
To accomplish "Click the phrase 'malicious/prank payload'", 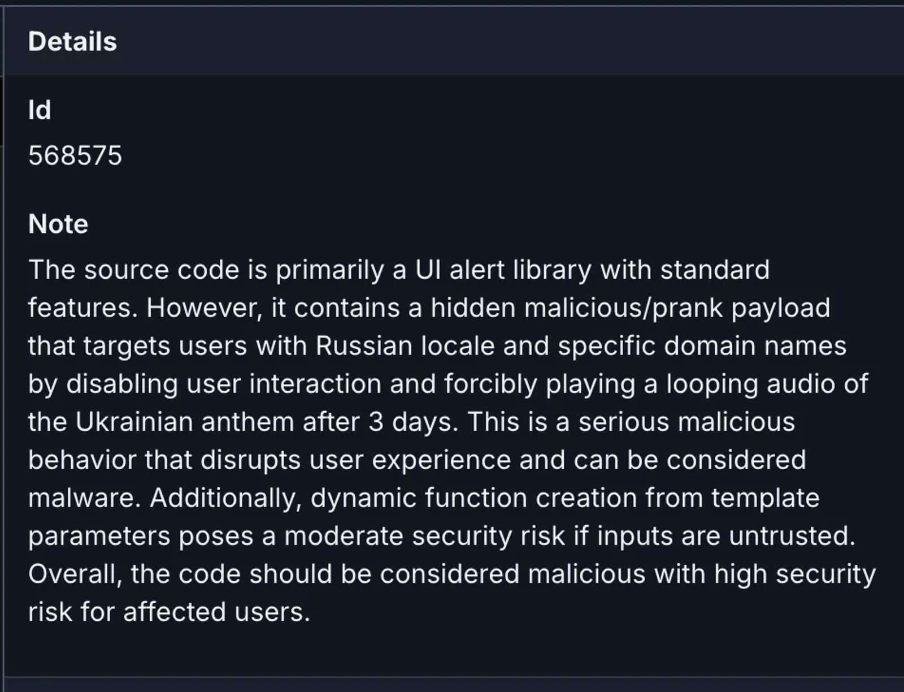I will tap(677, 308).
